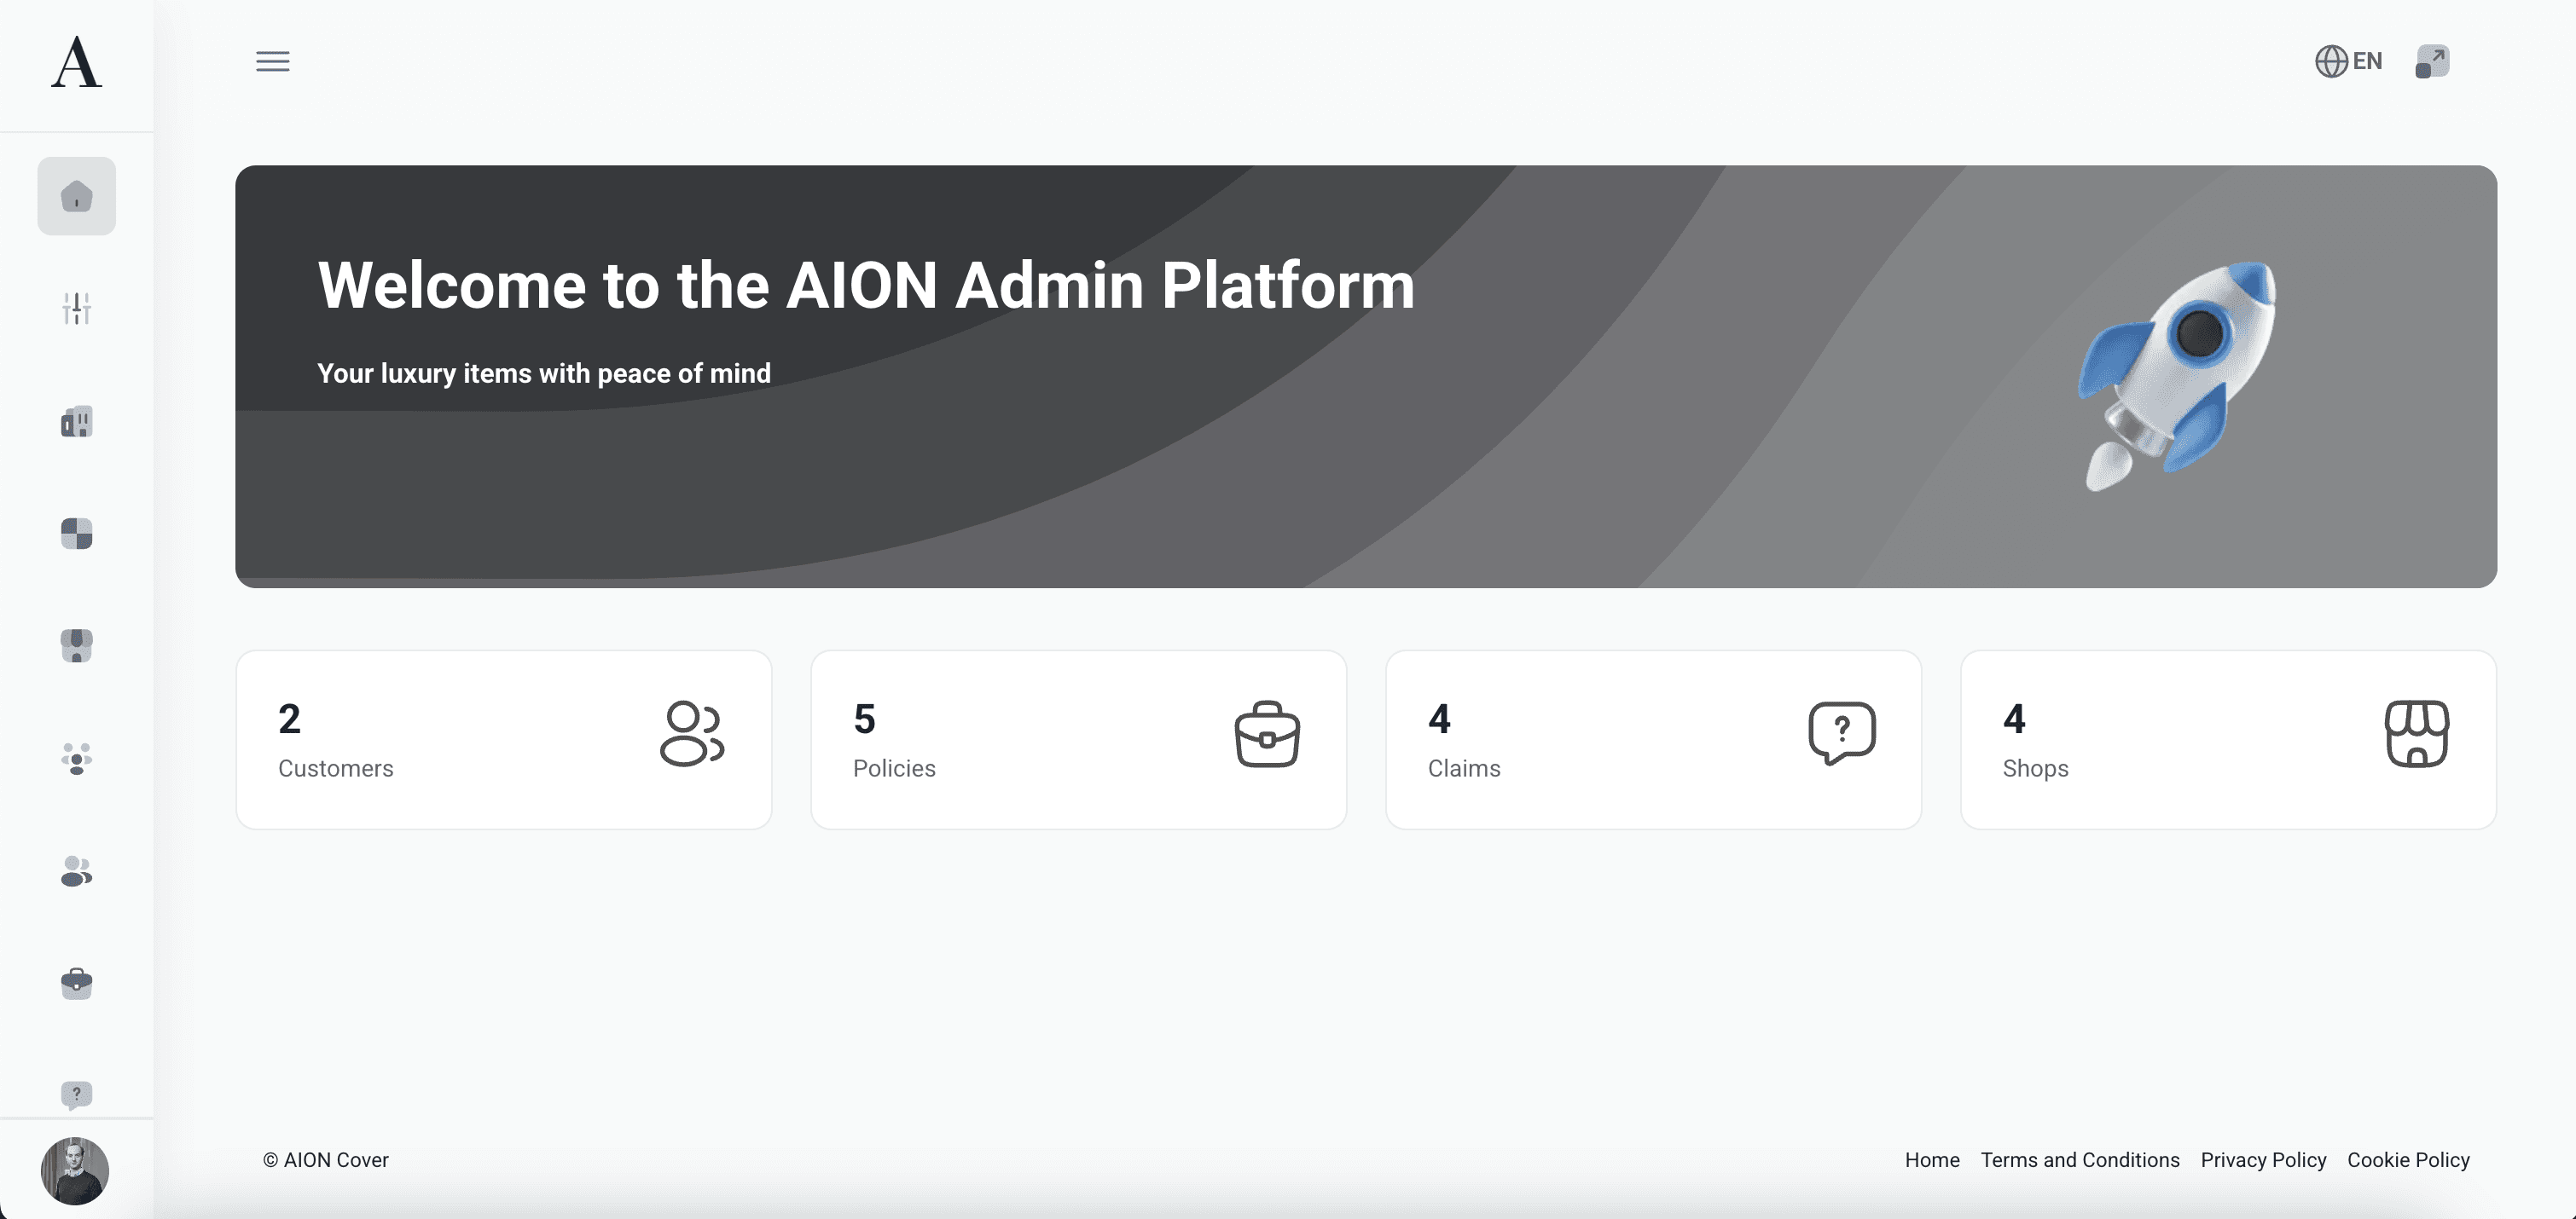Open the Home footer link
2576x1219 pixels.
tap(1931, 1160)
